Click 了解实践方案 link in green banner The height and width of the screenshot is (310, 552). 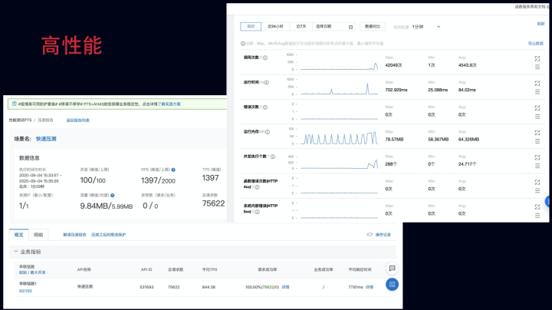tap(169, 104)
